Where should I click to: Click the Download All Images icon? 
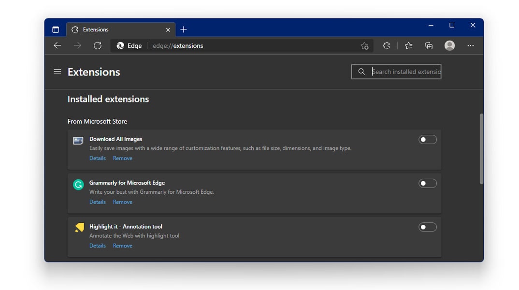coord(78,141)
